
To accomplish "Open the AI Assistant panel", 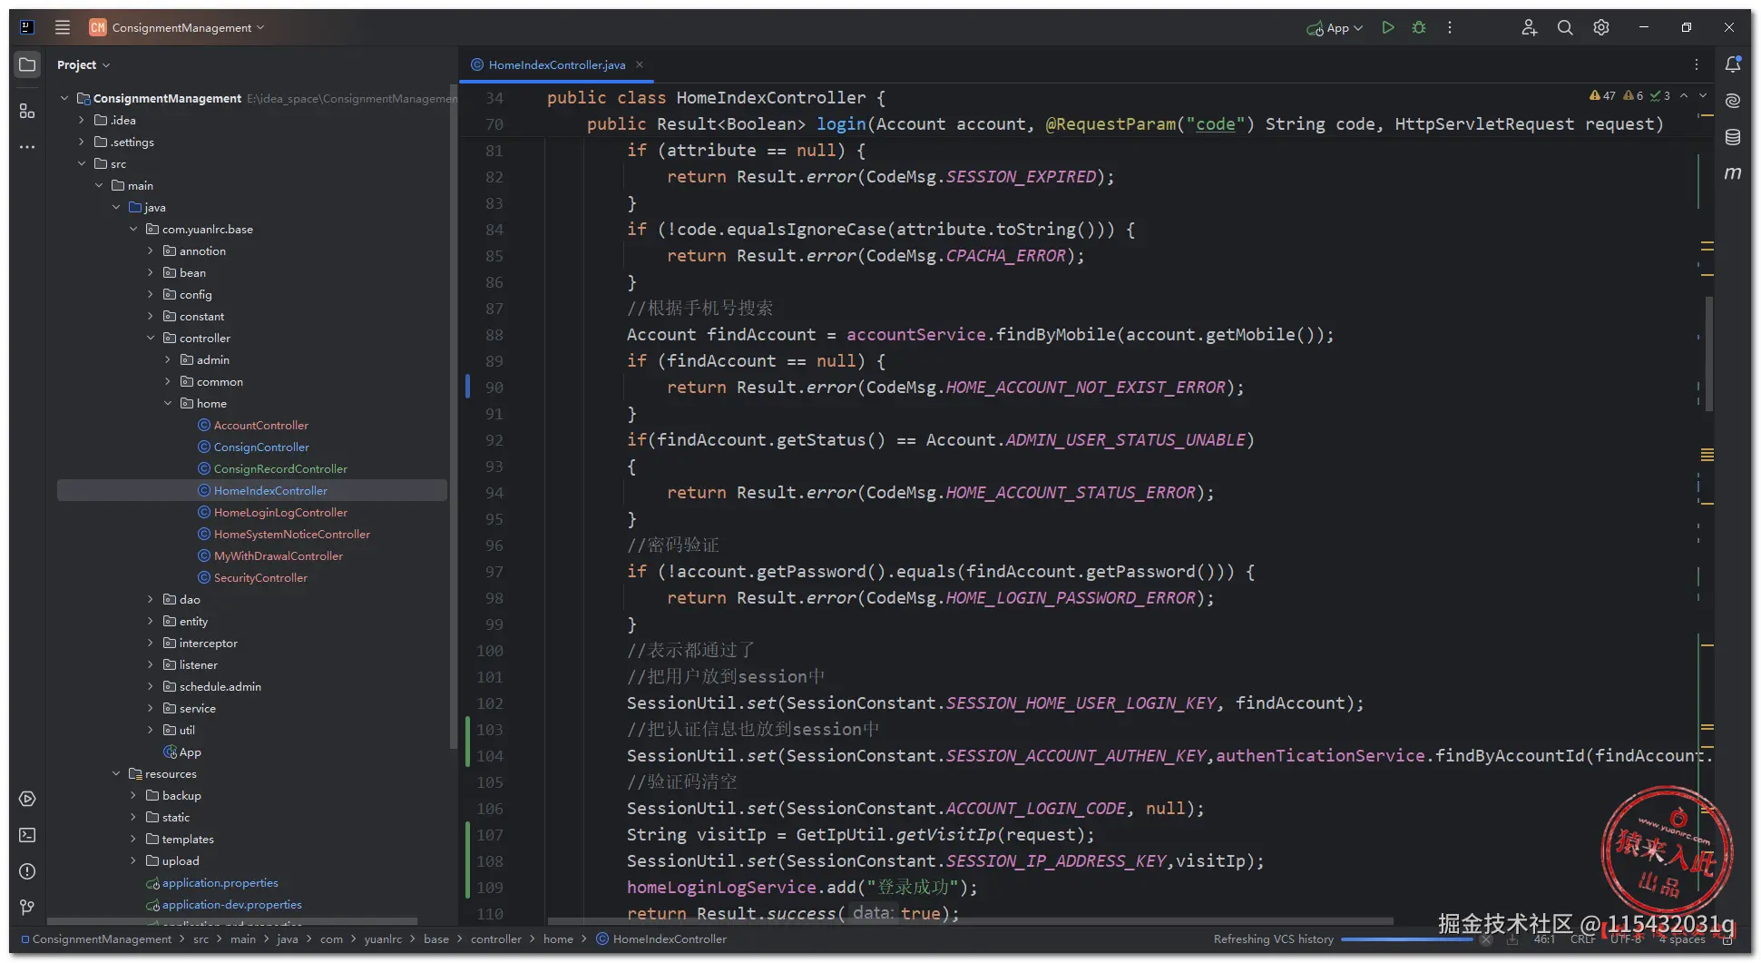I will tap(1733, 101).
